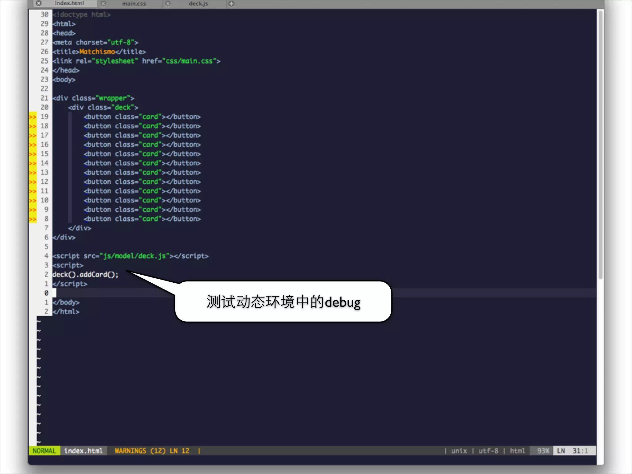Click the <body> opening tag line
This screenshot has width=632, height=474.
[x=64, y=79]
